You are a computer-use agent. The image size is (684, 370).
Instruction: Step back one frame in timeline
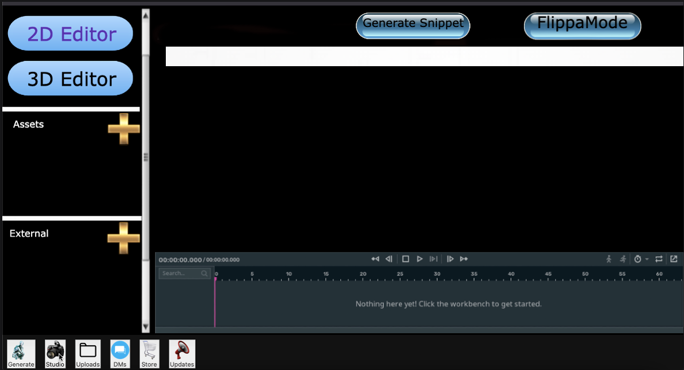tap(389, 259)
